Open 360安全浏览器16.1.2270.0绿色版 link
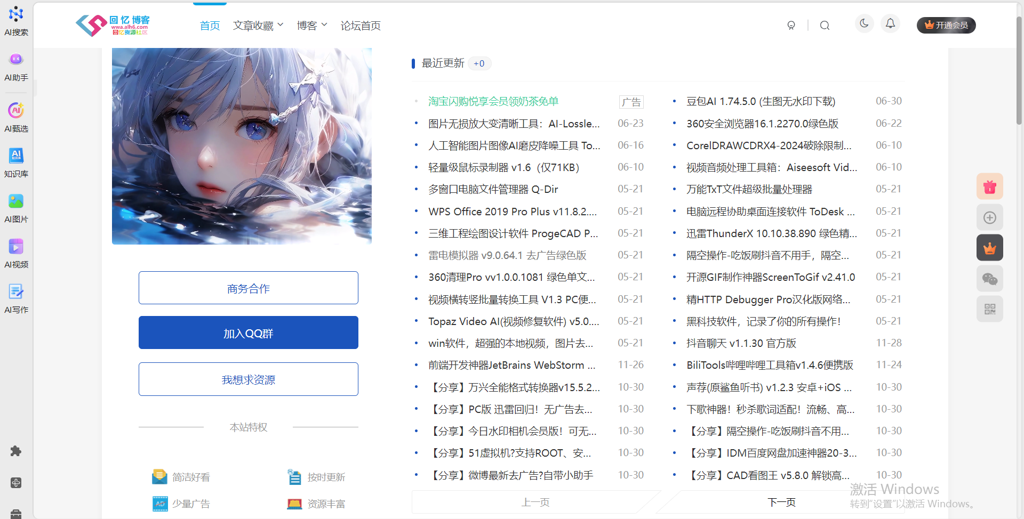Viewport: 1024px width, 519px height. click(763, 124)
